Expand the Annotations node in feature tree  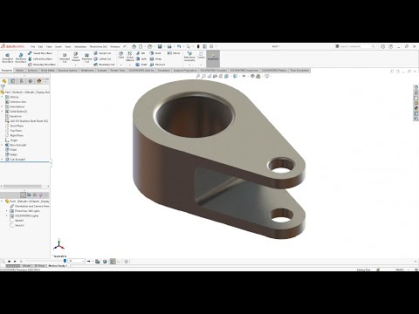coord(3,106)
